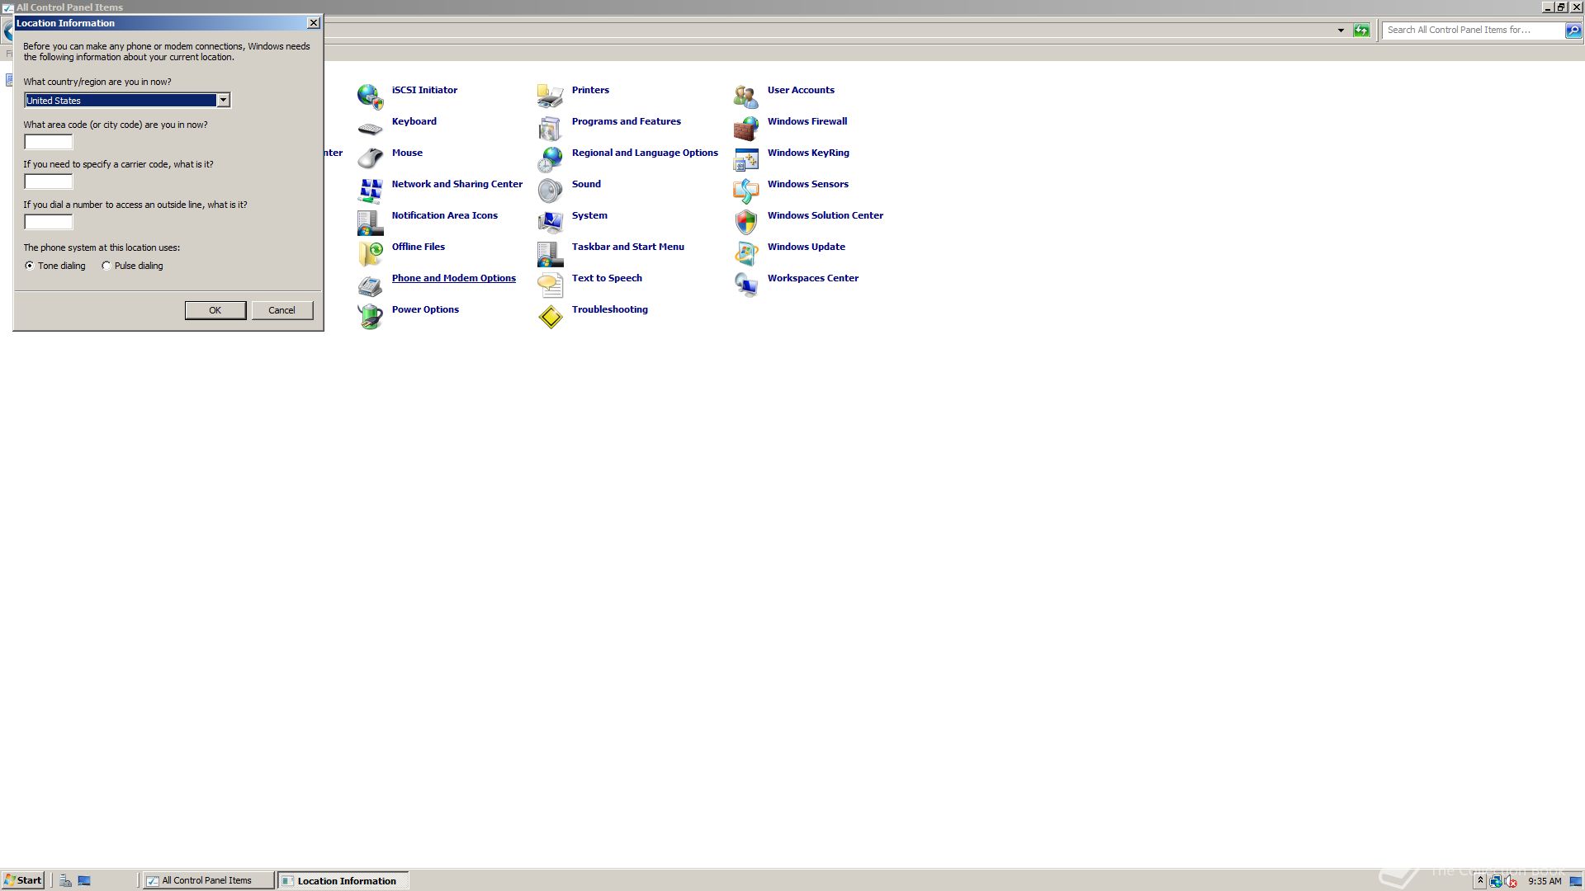Image resolution: width=1585 pixels, height=891 pixels.
Task: Open the iSCSI Initiator icon
Action: tap(370, 97)
